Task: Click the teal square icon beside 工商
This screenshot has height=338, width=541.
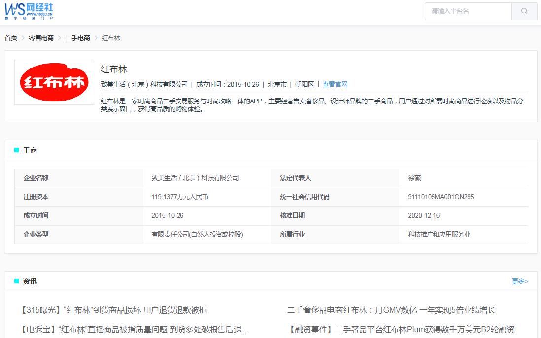Action: point(16,150)
